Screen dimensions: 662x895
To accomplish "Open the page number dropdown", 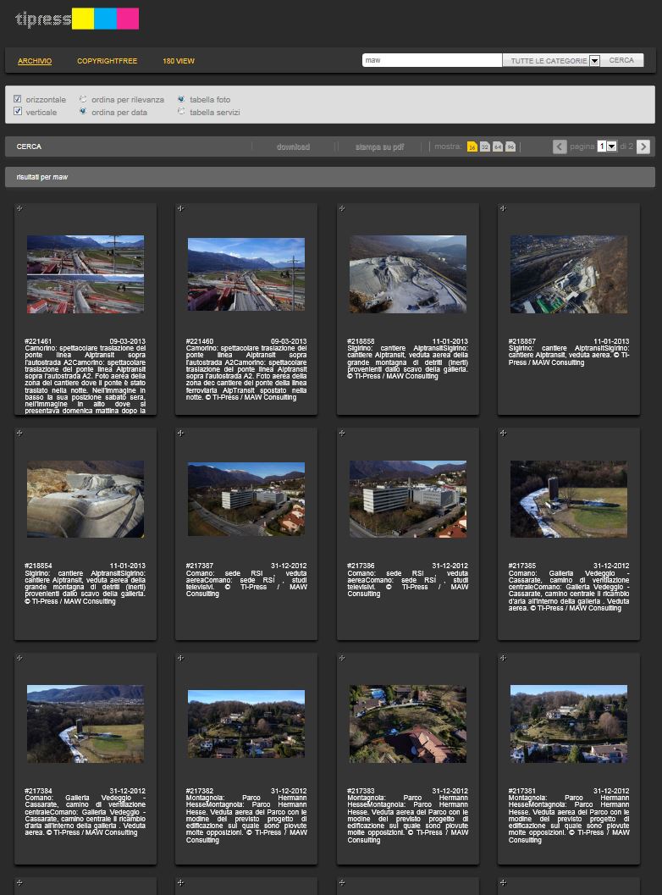I will tap(611, 146).
